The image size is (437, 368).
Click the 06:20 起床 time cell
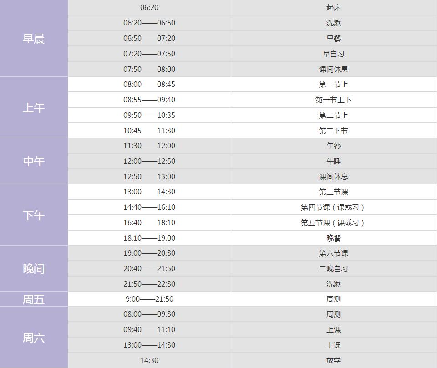[x=149, y=7]
